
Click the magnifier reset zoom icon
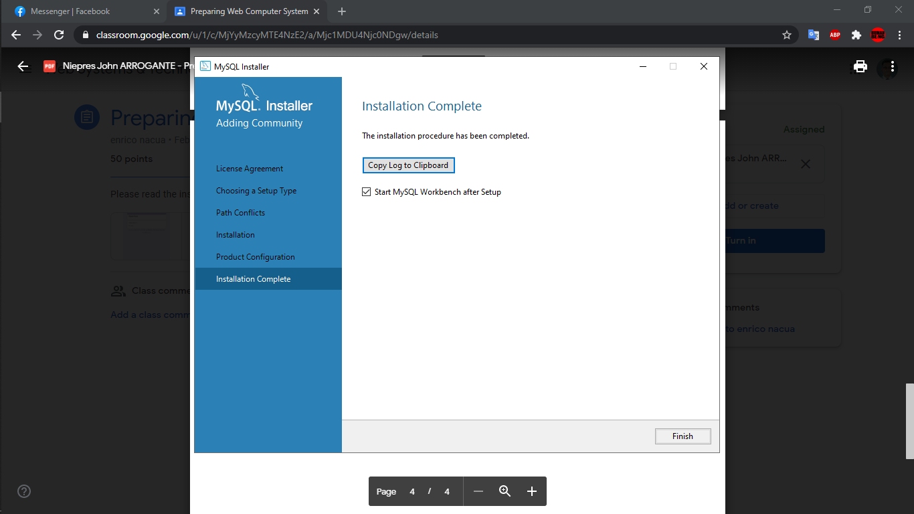[x=505, y=491]
